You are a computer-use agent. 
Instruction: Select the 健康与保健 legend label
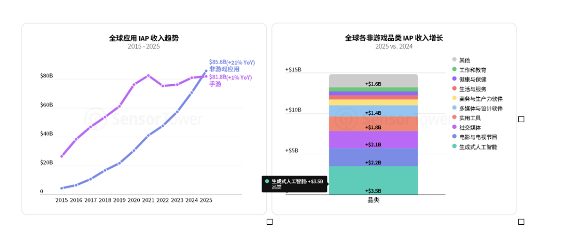(x=473, y=79)
